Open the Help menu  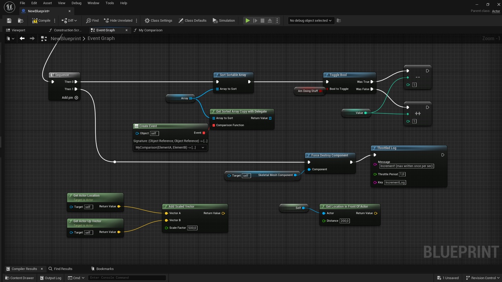[124, 3]
